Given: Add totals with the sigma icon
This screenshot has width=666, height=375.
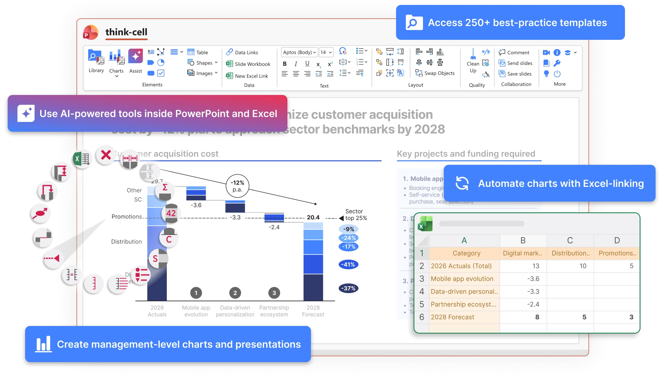Looking at the screenshot, I should point(165,191).
